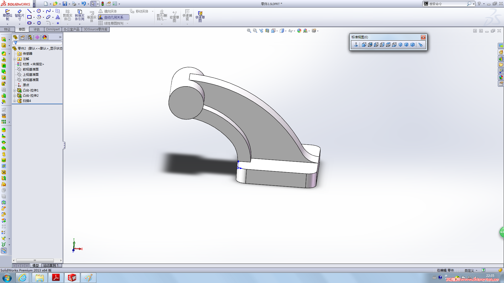Switch to the 特征 features tab
This screenshot has width=504, height=283.
pos(7,29)
